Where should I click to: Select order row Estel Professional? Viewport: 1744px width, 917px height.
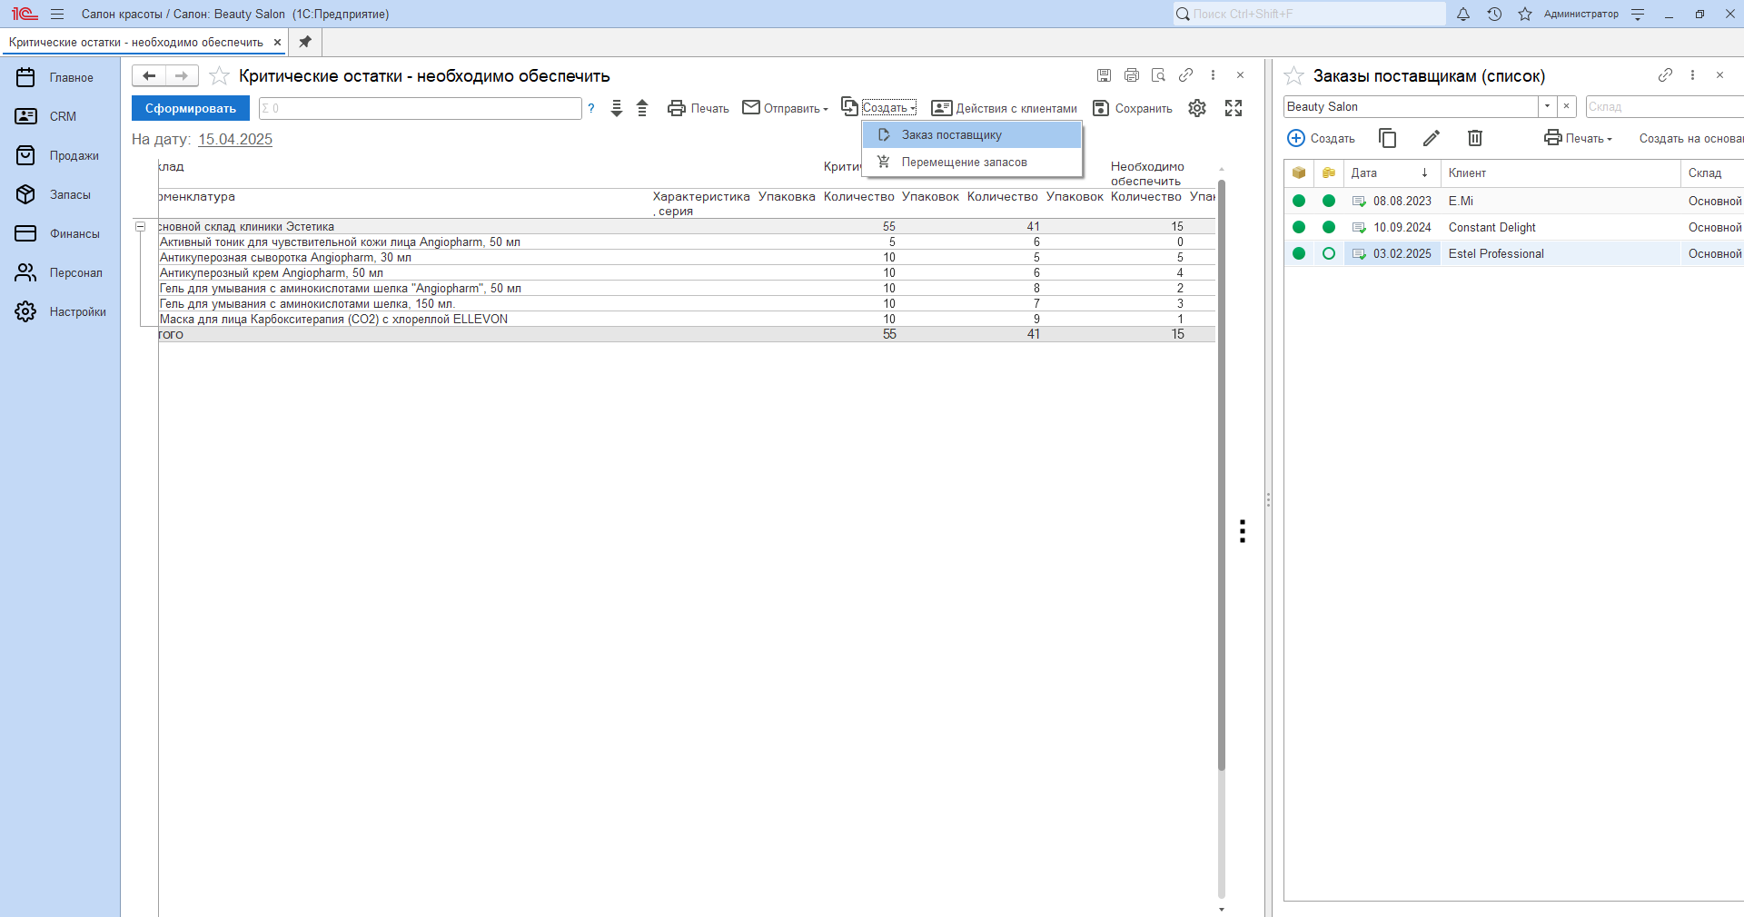1514,253
